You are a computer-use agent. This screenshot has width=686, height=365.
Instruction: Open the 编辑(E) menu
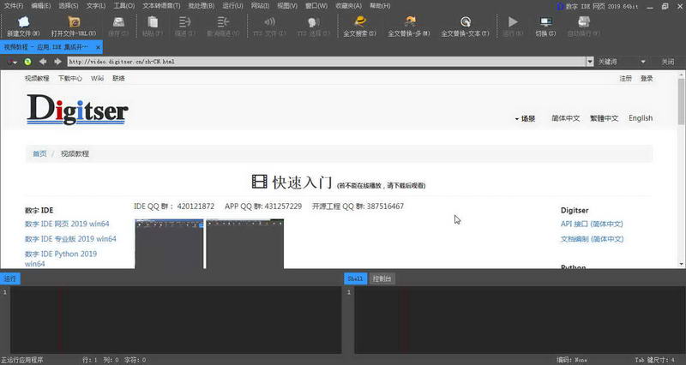[41, 6]
